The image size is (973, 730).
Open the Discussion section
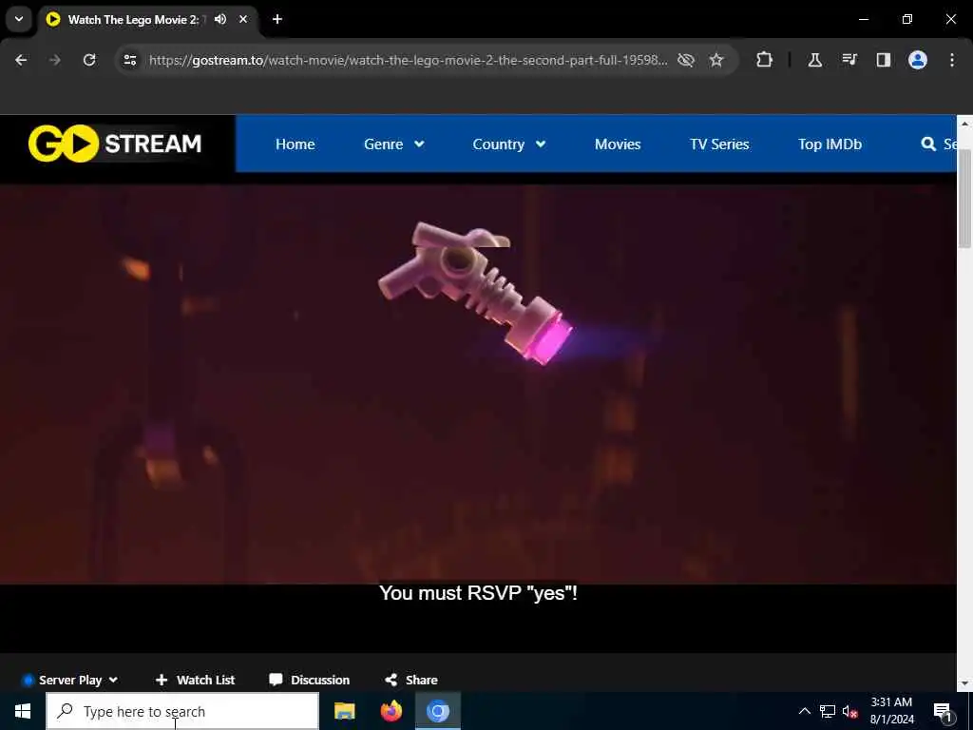[309, 681]
